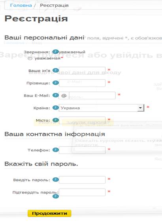Click the help icon under Підтвердіть пароль
Viewport: 162px width, 222px height.
(55, 196)
